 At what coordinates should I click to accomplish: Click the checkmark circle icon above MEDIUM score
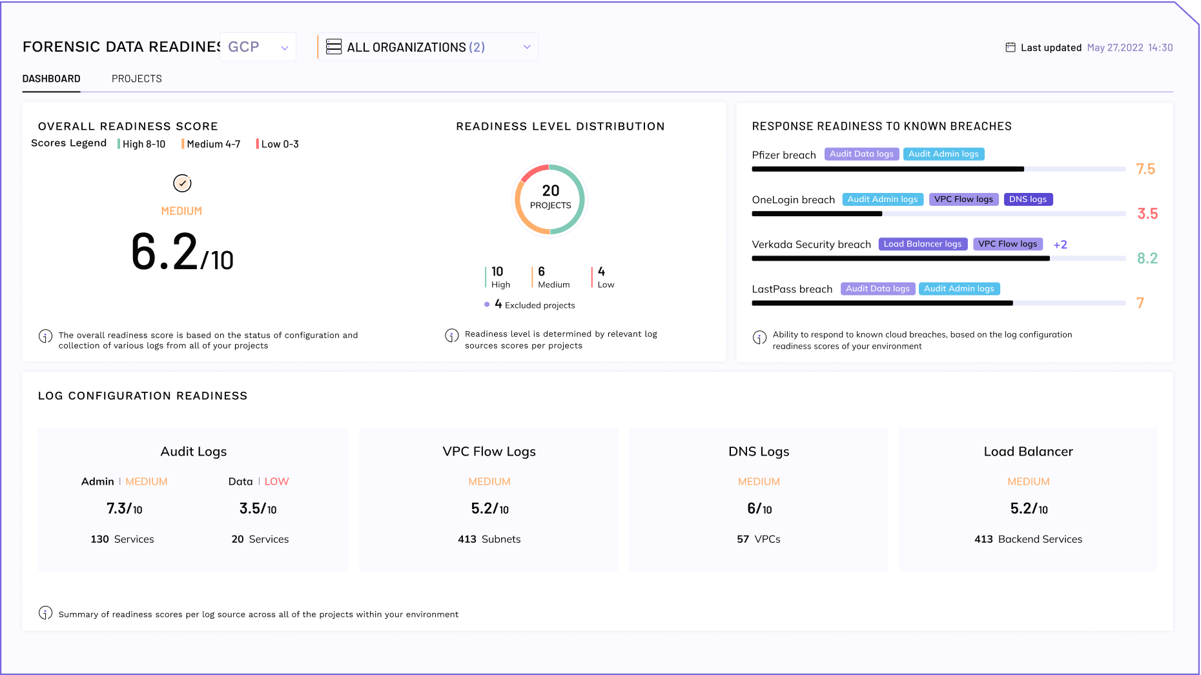(x=182, y=183)
